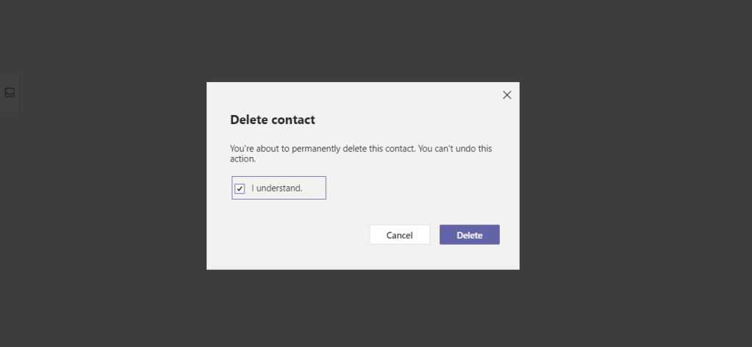
Task: Close the Delete contact dialog with X
Action: click(506, 95)
